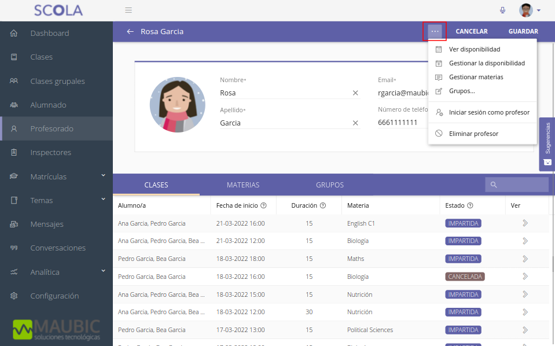
Task: View details arrow for English C1 class
Action: [525, 223]
